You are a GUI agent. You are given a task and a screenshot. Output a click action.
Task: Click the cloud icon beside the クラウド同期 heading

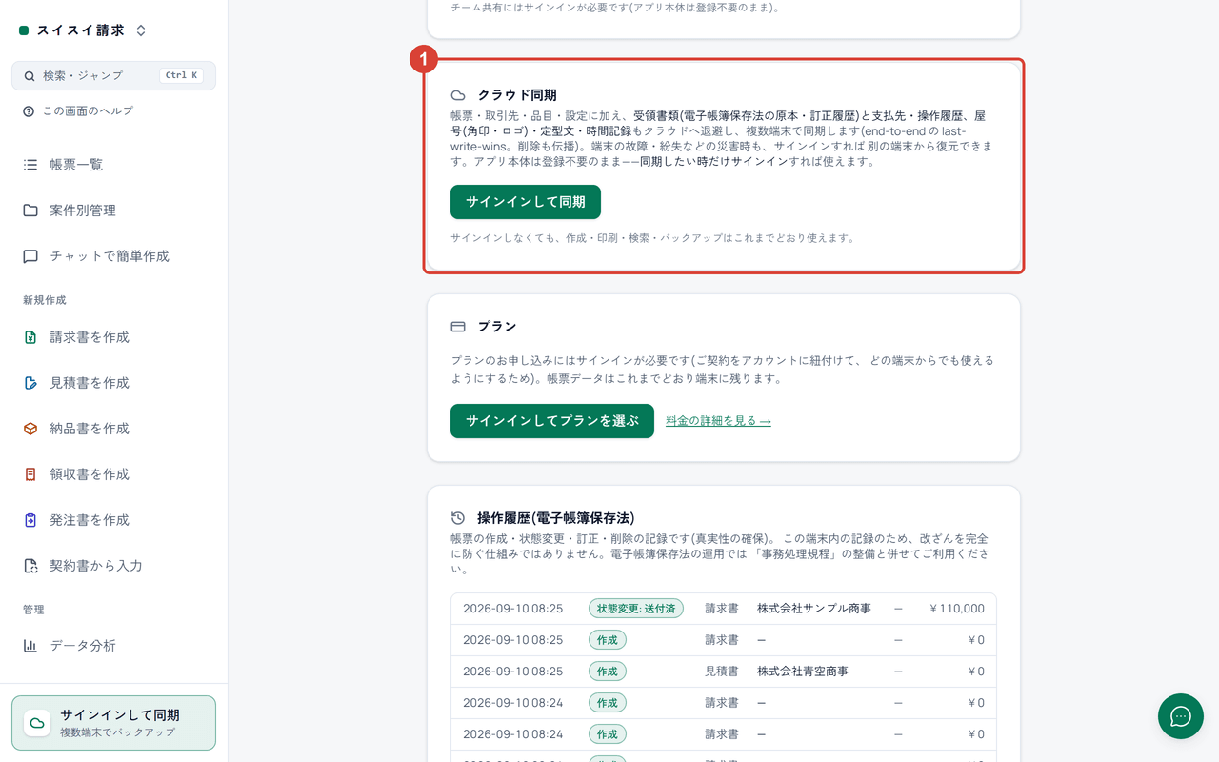coord(458,95)
